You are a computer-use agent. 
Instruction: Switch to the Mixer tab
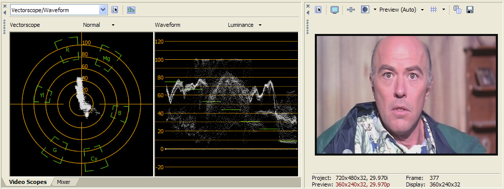tap(64, 182)
